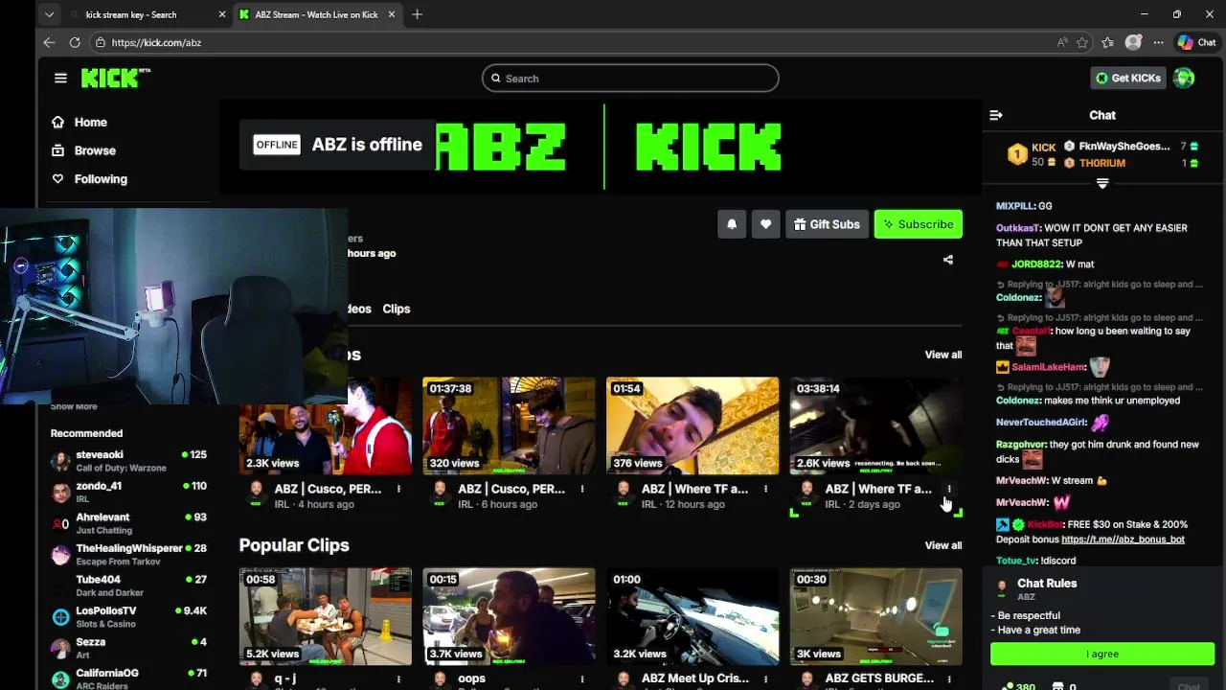
Task: Click the Show More link in sidebar
Action: [74, 406]
